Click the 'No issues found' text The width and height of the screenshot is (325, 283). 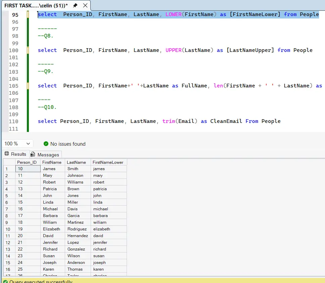coord(67,144)
